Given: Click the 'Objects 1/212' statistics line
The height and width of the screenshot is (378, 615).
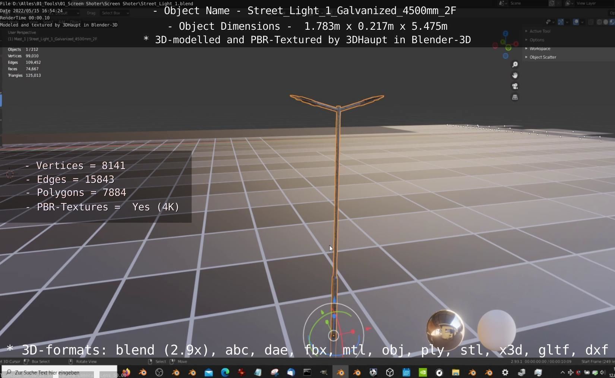Looking at the screenshot, I should pos(23,49).
